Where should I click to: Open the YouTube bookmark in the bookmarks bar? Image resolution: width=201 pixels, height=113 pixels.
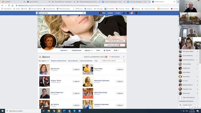tap(175, 9)
